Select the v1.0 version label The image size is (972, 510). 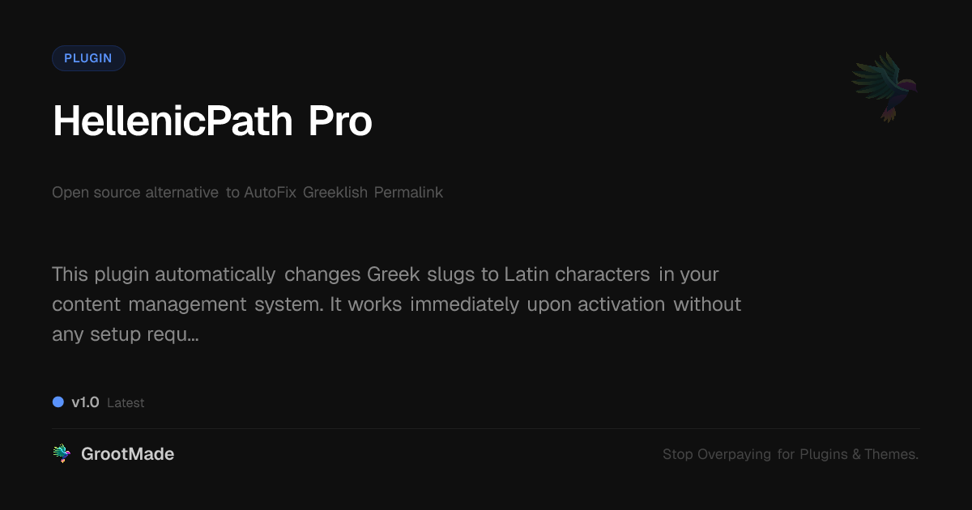(x=85, y=402)
